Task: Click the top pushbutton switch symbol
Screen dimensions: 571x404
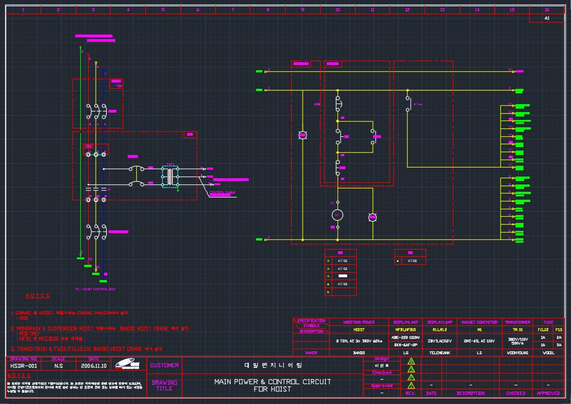Action: tap(338, 105)
